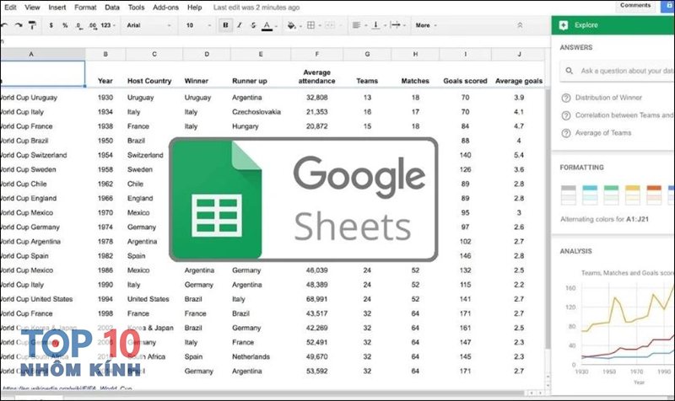Apply the cyan alternating colors swatch
The width and height of the screenshot is (675, 401).
tap(589, 195)
